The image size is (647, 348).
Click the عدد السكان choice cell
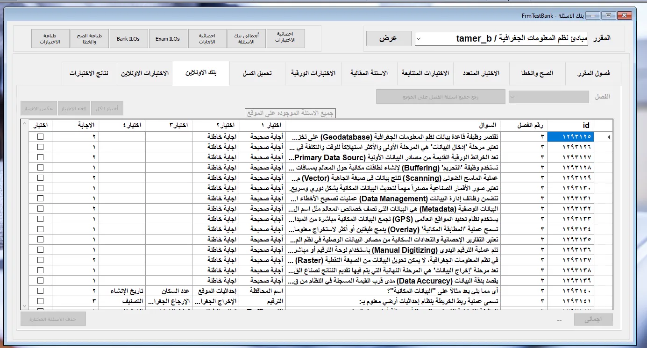169,291
